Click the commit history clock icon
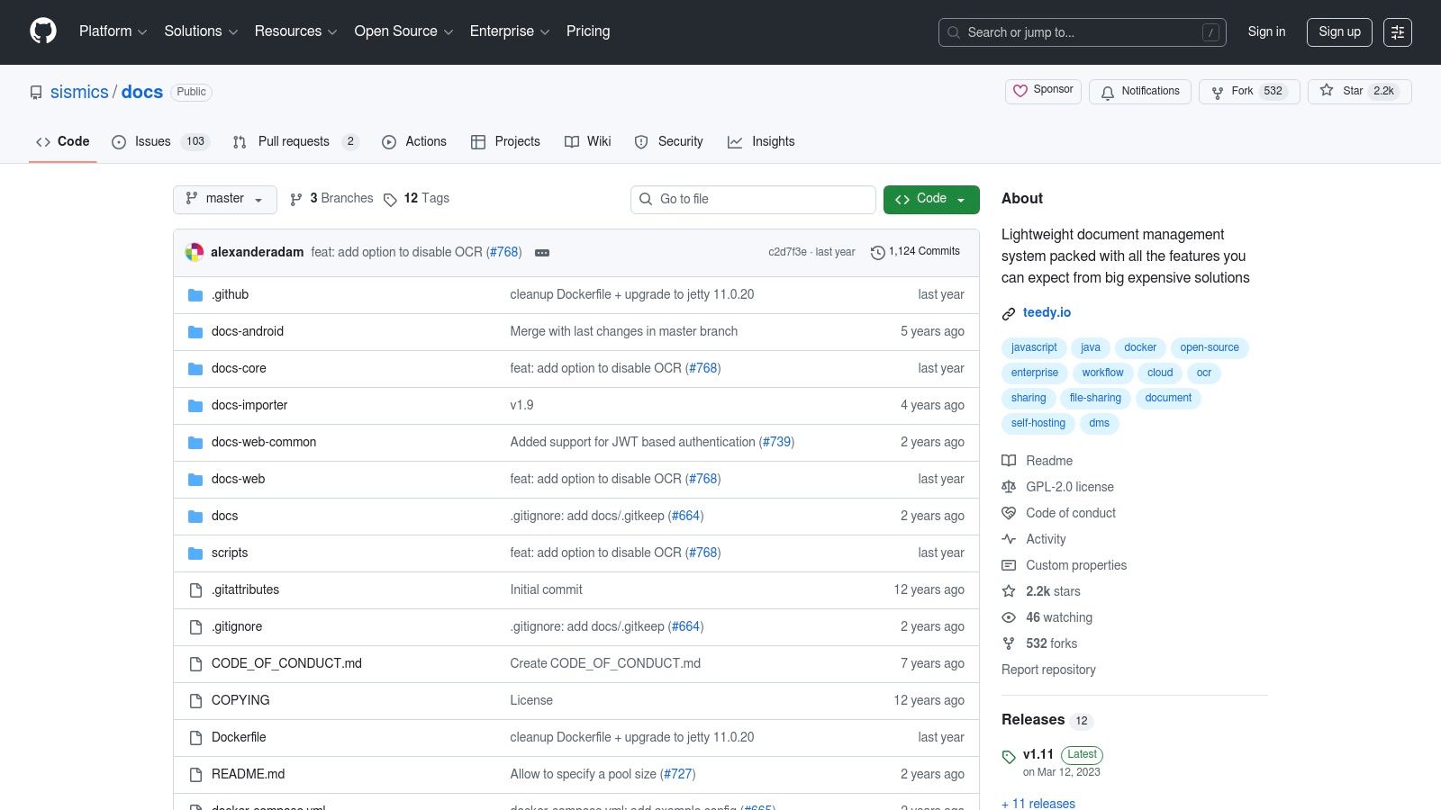This screenshot has width=1441, height=810. click(877, 253)
